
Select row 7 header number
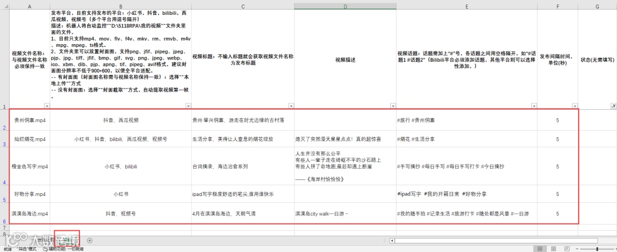point(5,227)
